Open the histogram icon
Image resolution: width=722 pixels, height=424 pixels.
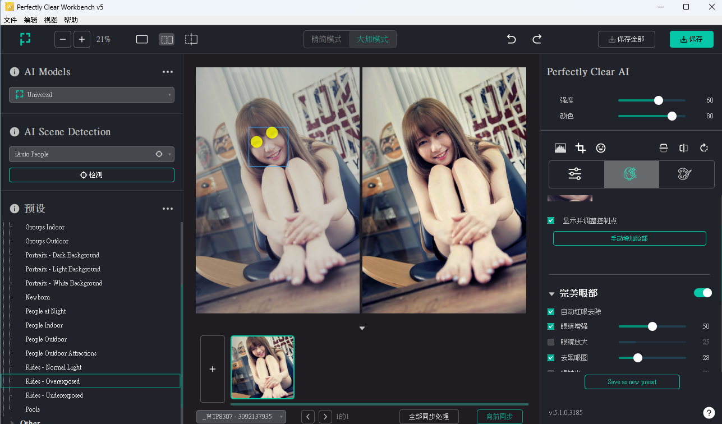click(560, 148)
